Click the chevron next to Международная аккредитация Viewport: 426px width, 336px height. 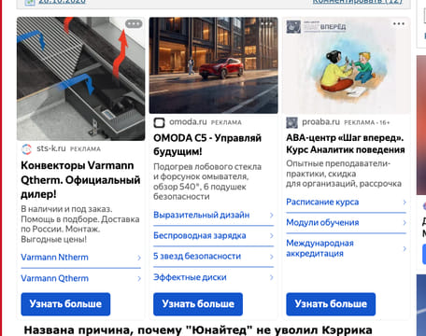coord(405,248)
